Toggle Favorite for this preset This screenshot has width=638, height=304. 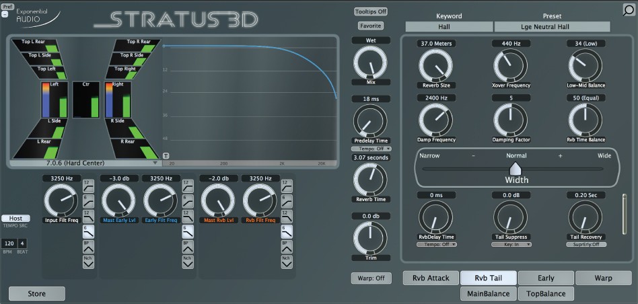pyautogui.click(x=371, y=26)
